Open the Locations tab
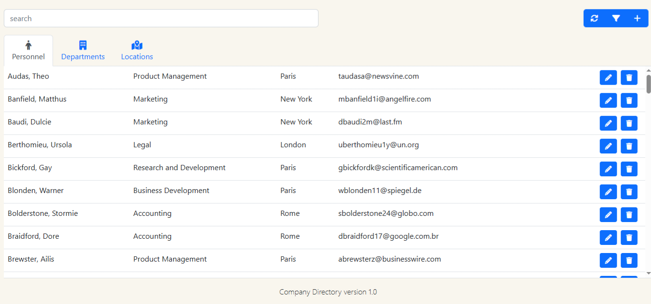651x304 pixels. [137, 50]
